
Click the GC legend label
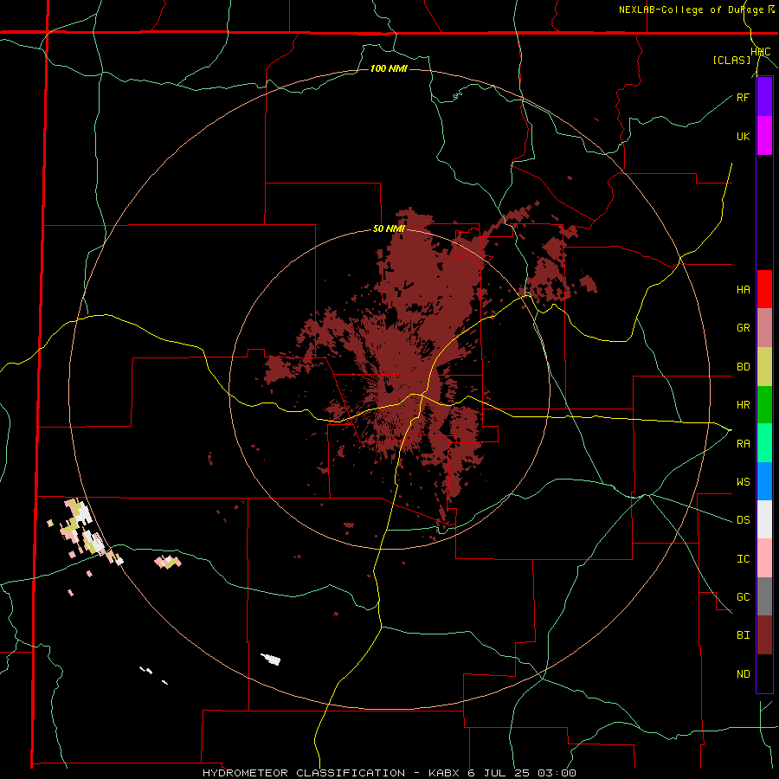[x=743, y=597]
